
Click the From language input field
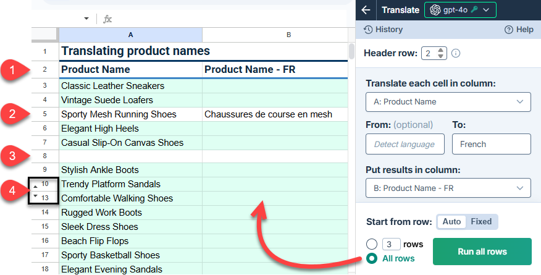tap(405, 144)
